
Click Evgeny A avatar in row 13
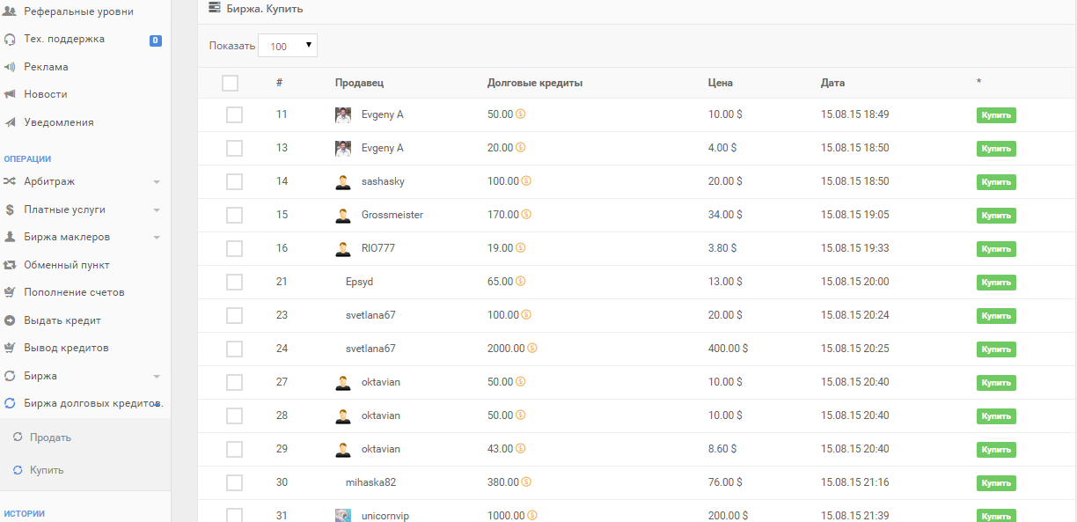coord(343,148)
